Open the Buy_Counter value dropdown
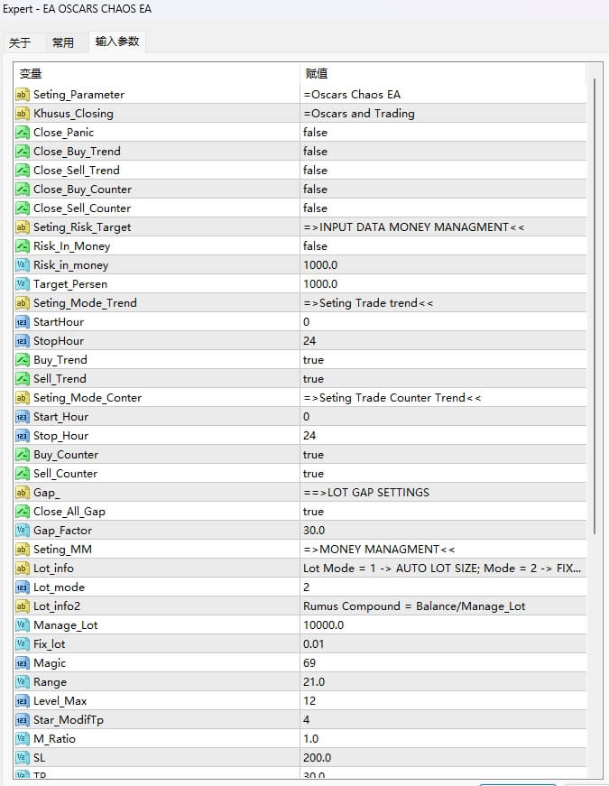Image resolution: width=609 pixels, height=786 pixels. tap(313, 455)
